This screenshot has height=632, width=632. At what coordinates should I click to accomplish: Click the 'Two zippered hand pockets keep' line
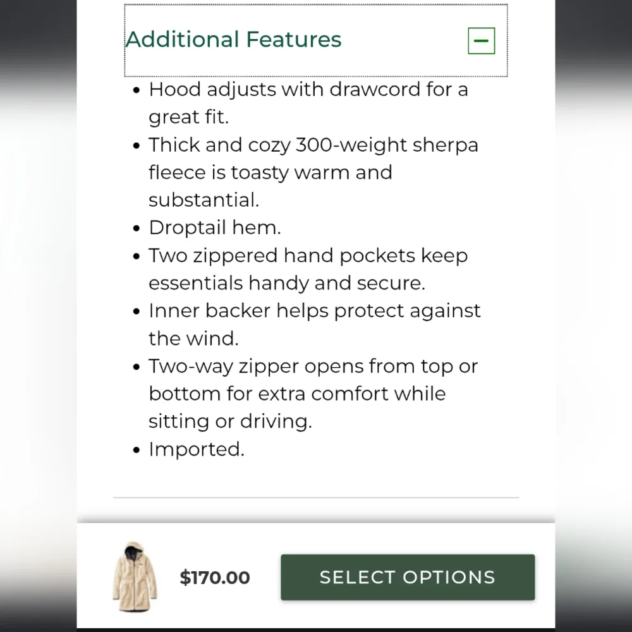(x=308, y=255)
